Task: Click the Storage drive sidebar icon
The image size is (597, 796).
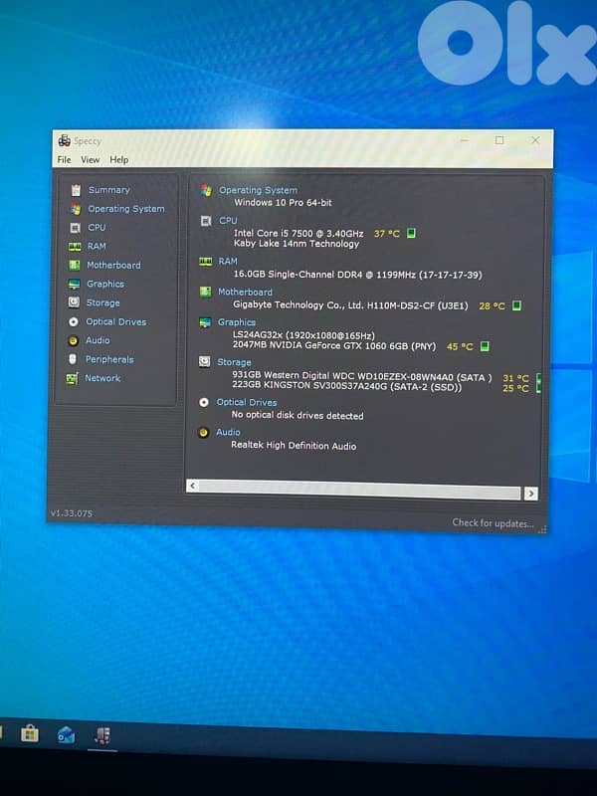Action: 74,302
